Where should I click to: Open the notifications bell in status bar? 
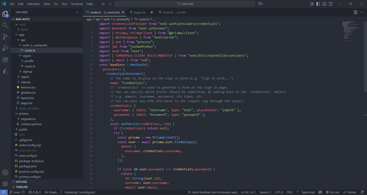click(x=362, y=192)
